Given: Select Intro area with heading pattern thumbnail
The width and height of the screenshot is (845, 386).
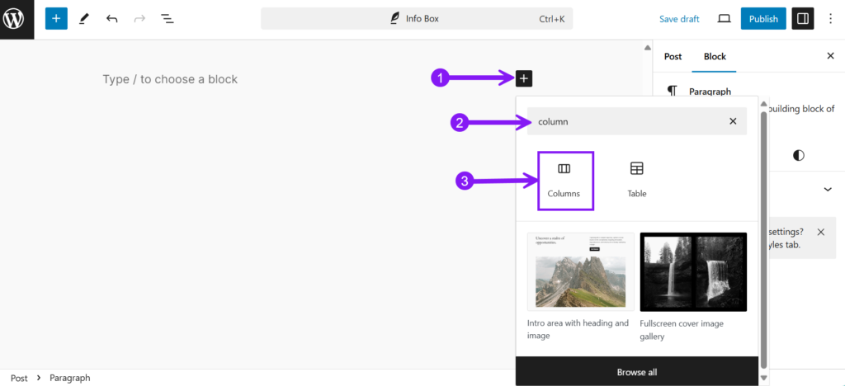Looking at the screenshot, I should [580, 272].
